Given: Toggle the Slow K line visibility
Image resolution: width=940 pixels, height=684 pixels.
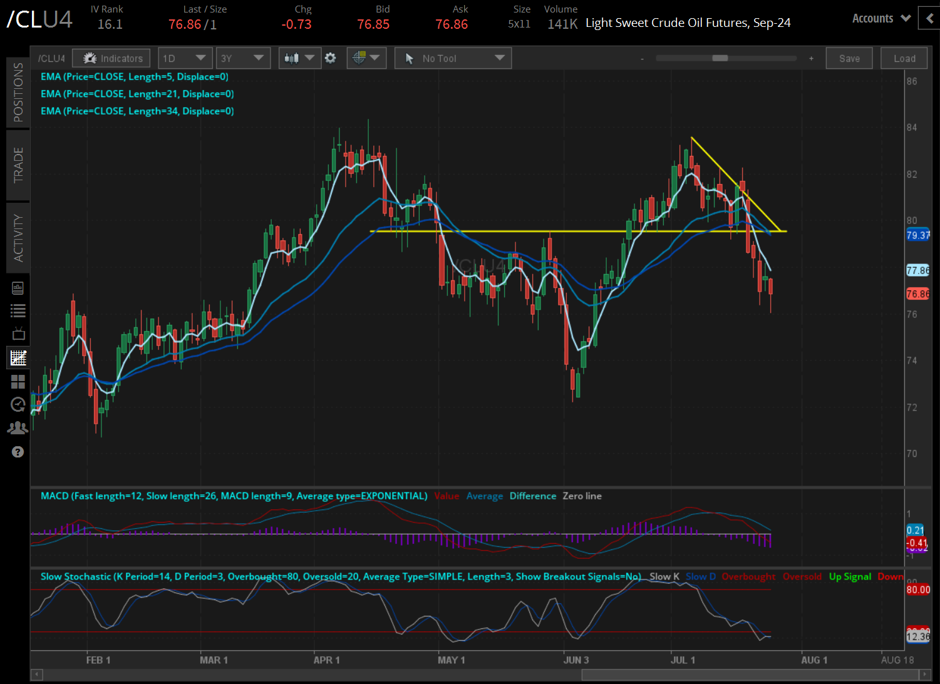Looking at the screenshot, I should (664, 576).
